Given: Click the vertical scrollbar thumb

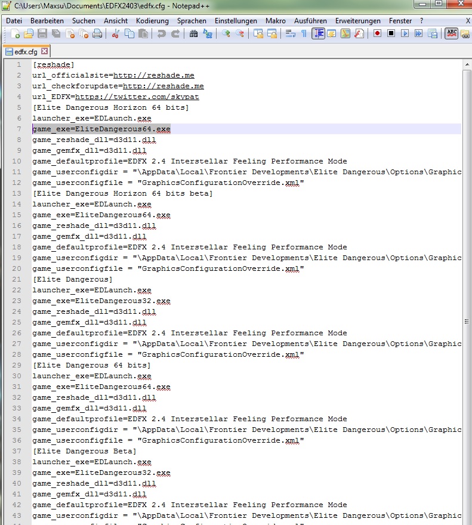Looking at the screenshot, I should [467, 322].
